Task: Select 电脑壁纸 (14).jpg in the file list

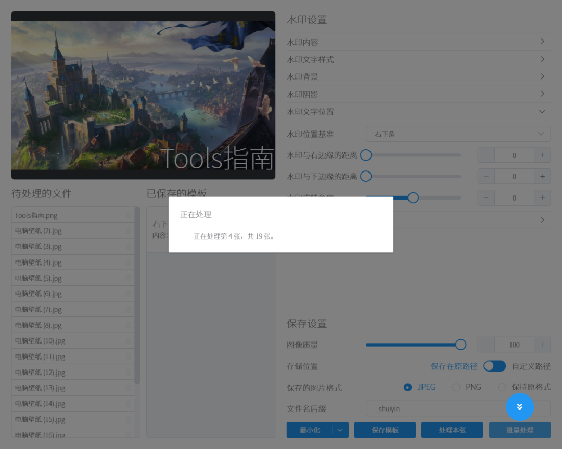Action: 73,403
